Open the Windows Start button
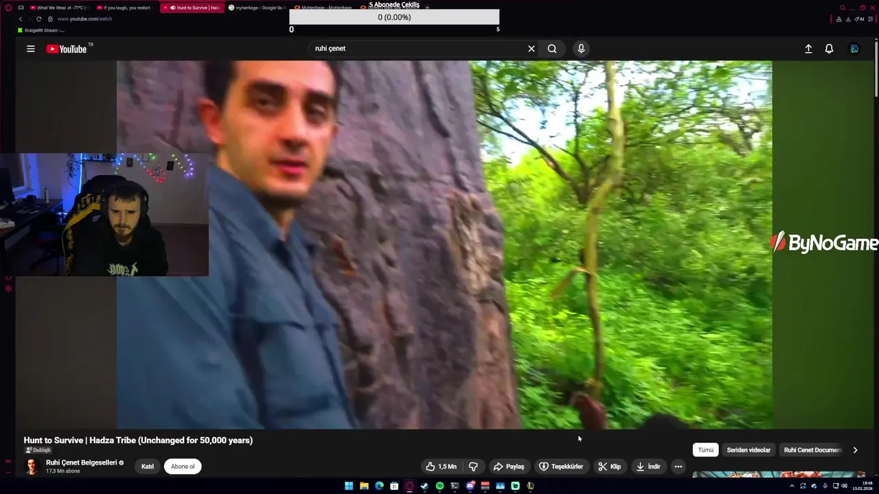The image size is (879, 494). tap(349, 486)
